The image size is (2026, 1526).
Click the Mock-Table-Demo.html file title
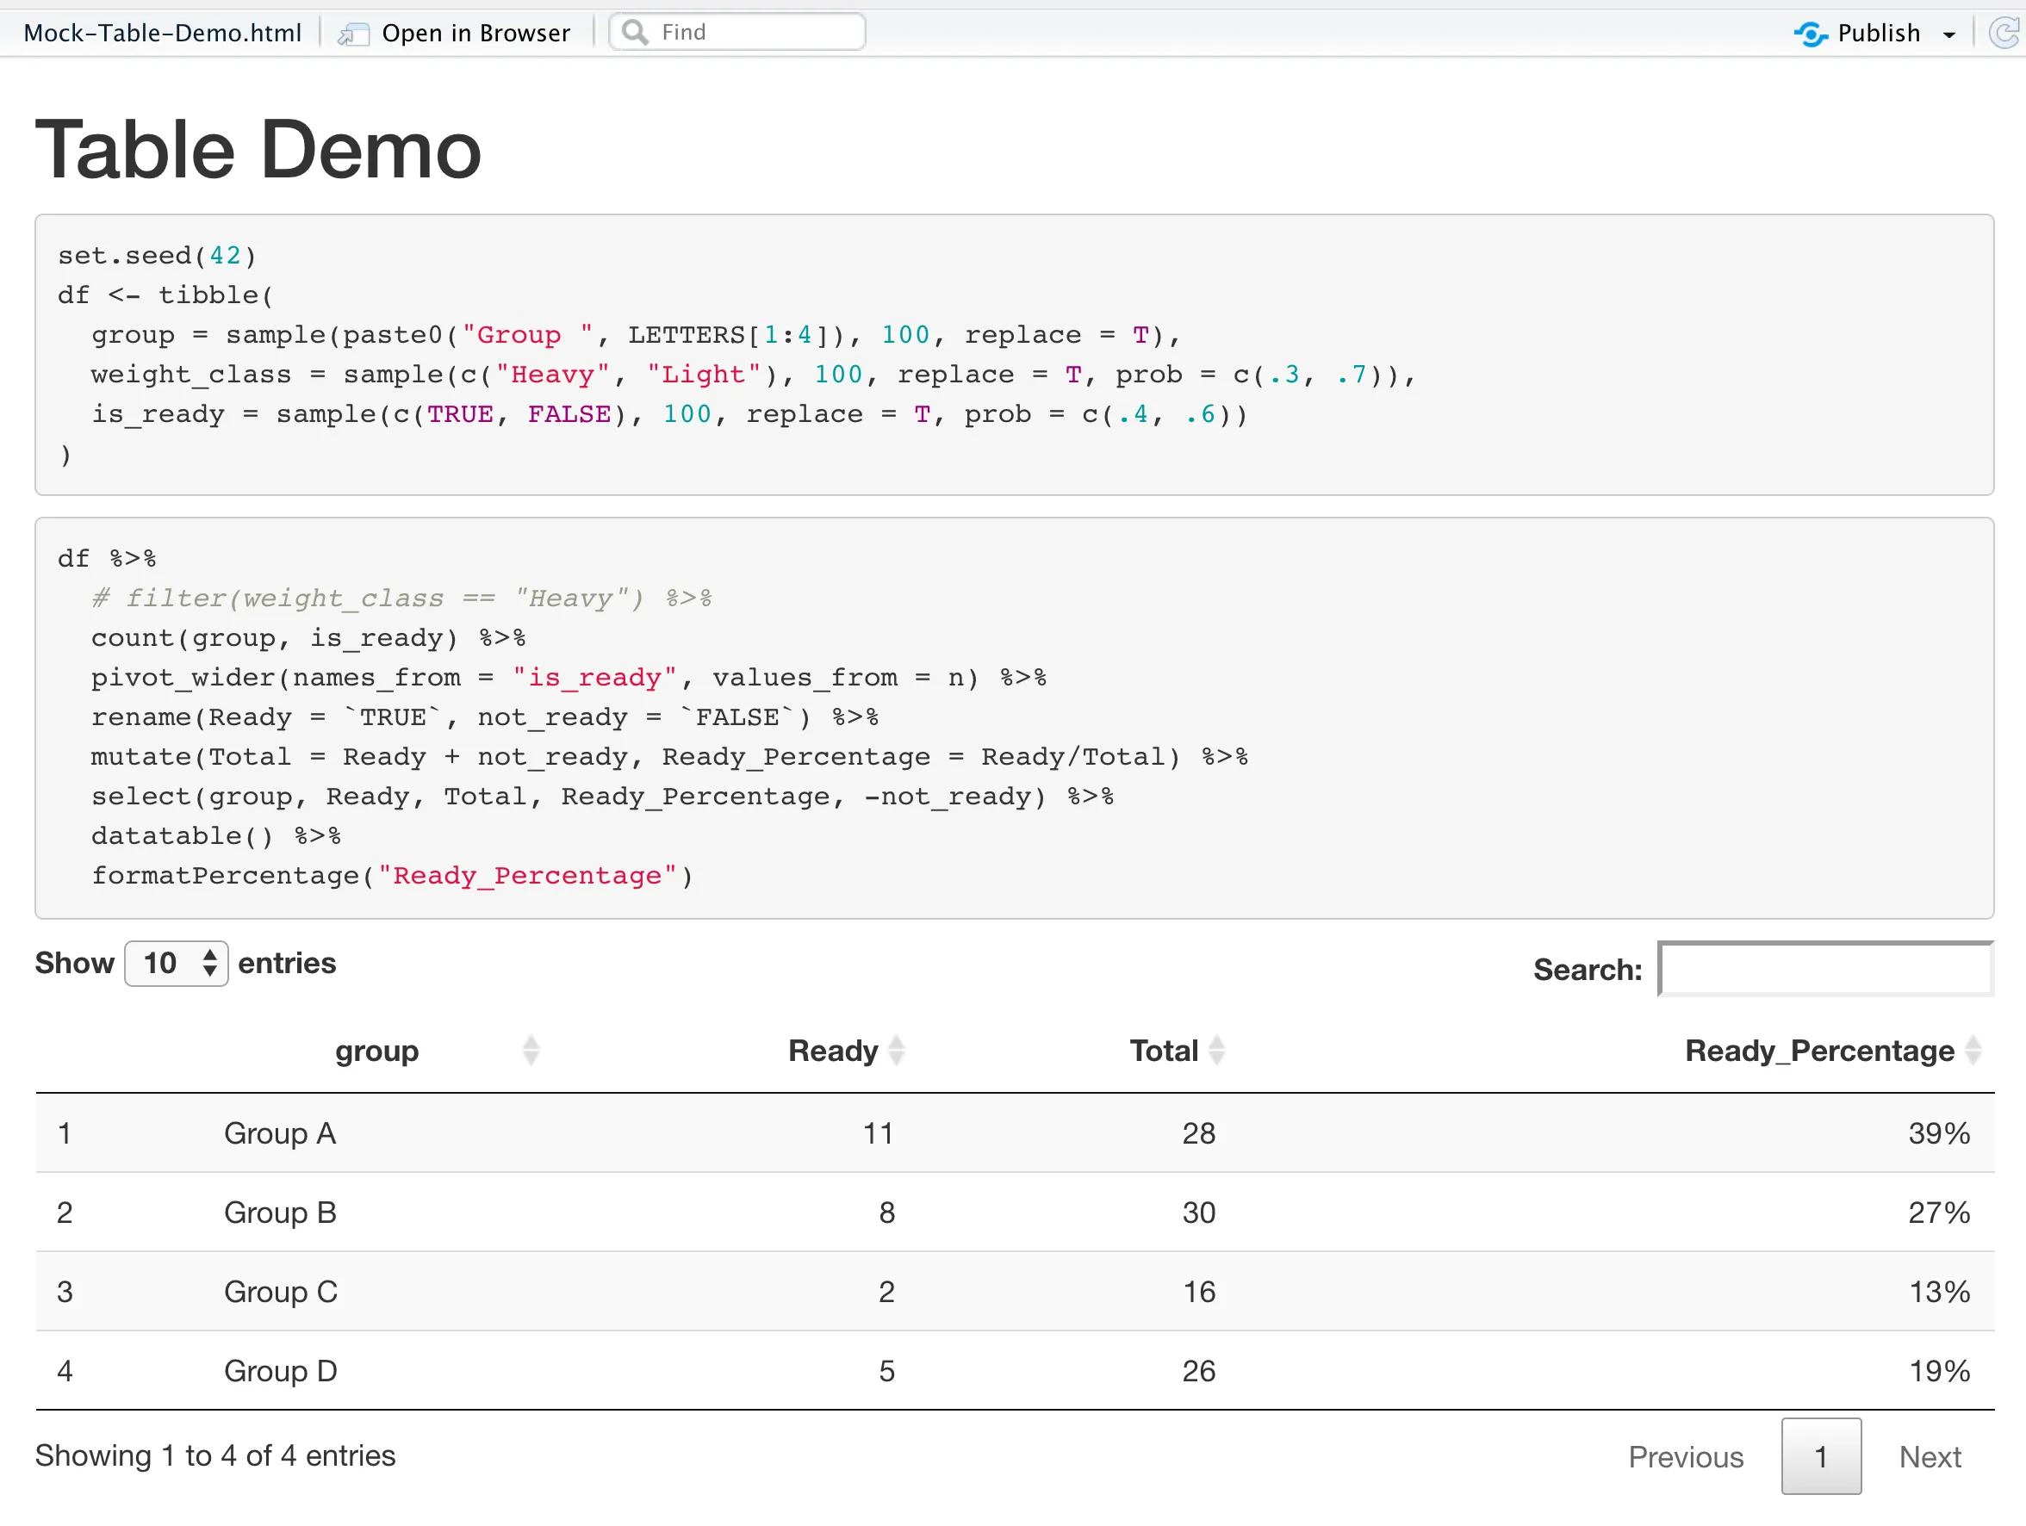click(162, 34)
